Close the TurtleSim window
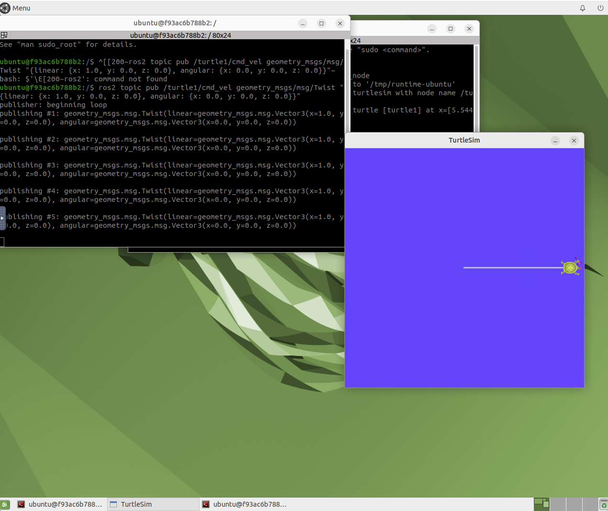The image size is (608, 511). point(574,140)
